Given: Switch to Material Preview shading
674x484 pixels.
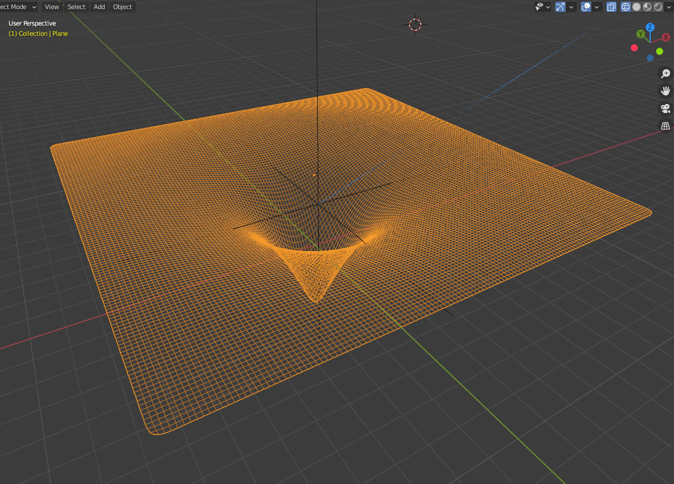Looking at the screenshot, I should coord(647,7).
